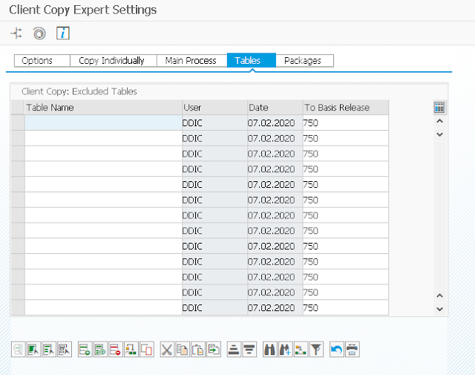475x375 pixels.
Task: Sort by Table Name column header
Action: (103, 108)
